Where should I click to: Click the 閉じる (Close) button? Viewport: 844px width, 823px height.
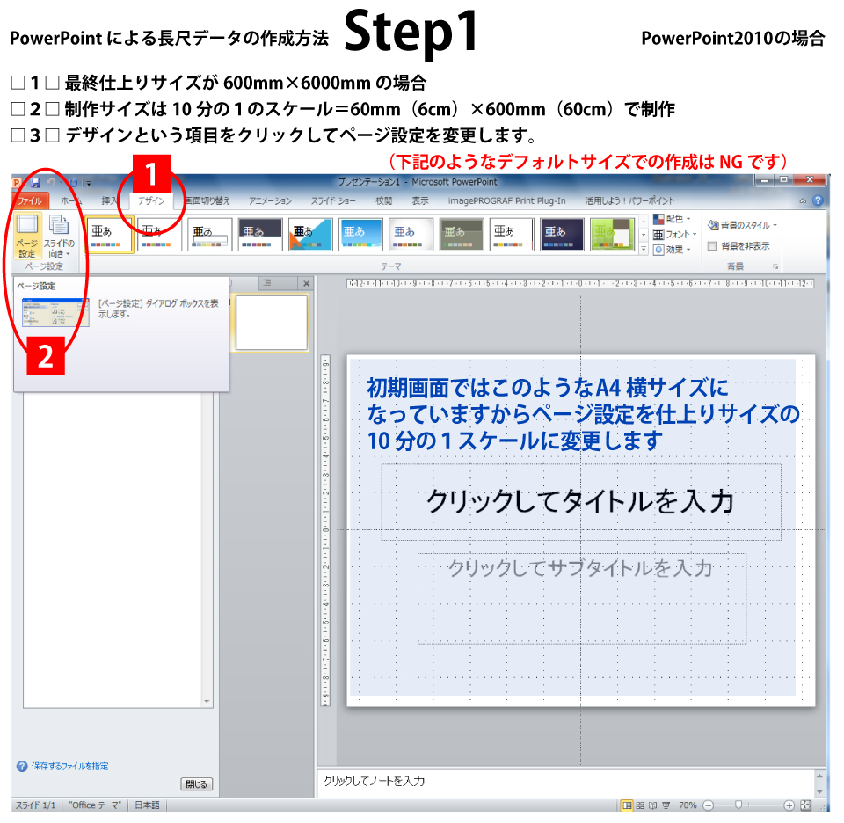pyautogui.click(x=196, y=783)
